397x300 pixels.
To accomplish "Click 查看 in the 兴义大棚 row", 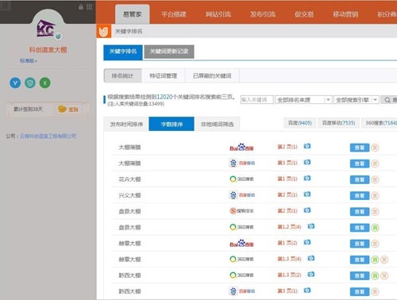I will [360, 196].
